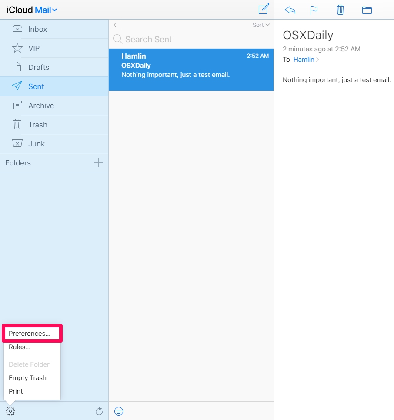Collapse the sidebar with the left chevron
Viewport: 394px width, 420px height.
click(x=114, y=25)
